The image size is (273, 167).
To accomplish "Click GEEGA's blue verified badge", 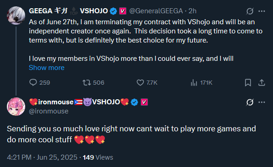I will (113, 11).
